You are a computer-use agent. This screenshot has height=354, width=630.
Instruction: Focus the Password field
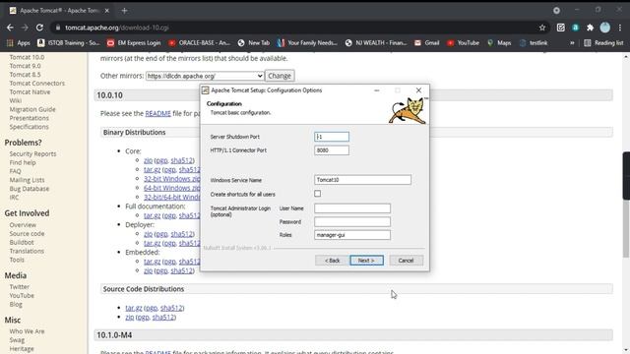coord(352,221)
